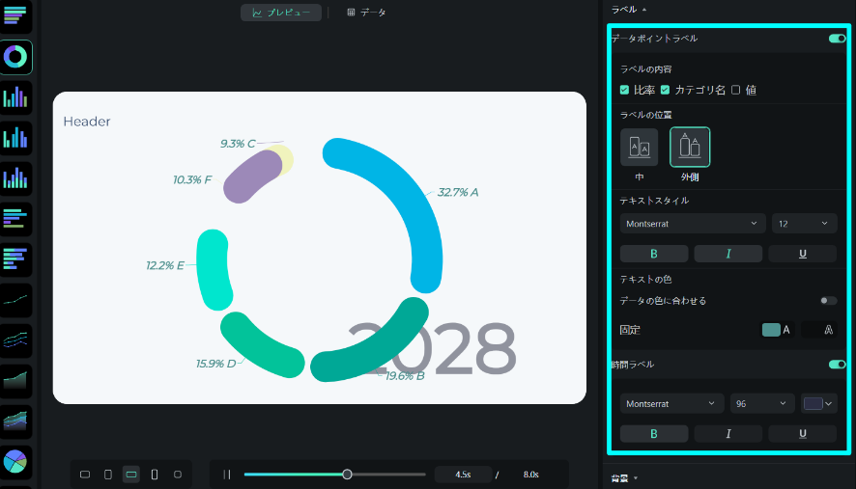Open data label Montserrat font dropdown
Viewport: 856px width, 489px height.
coord(692,224)
